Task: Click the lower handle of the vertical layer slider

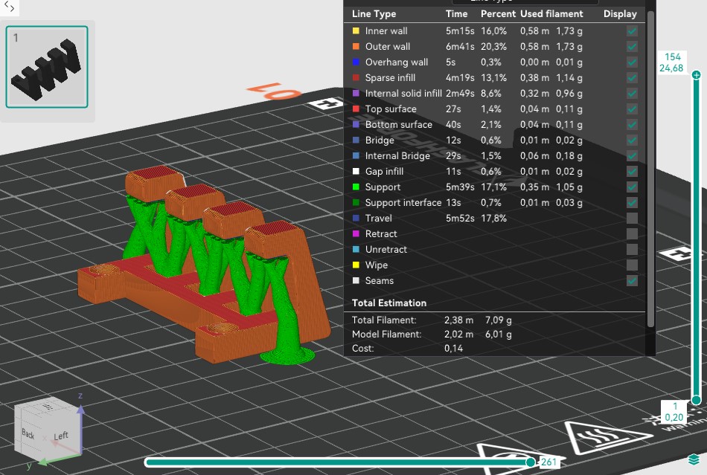Action: pos(696,400)
